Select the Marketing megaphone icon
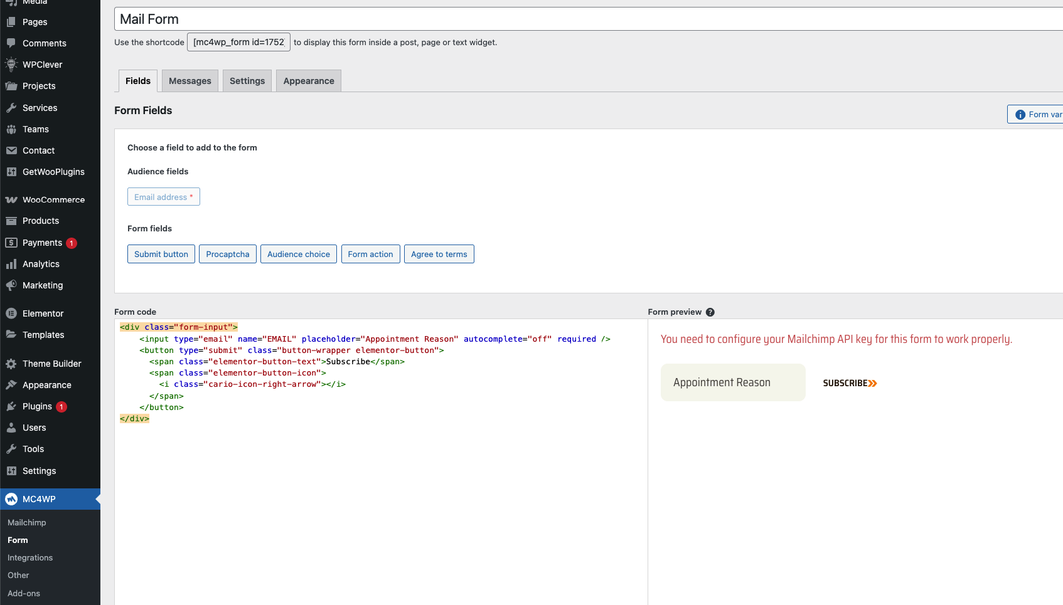 11,285
